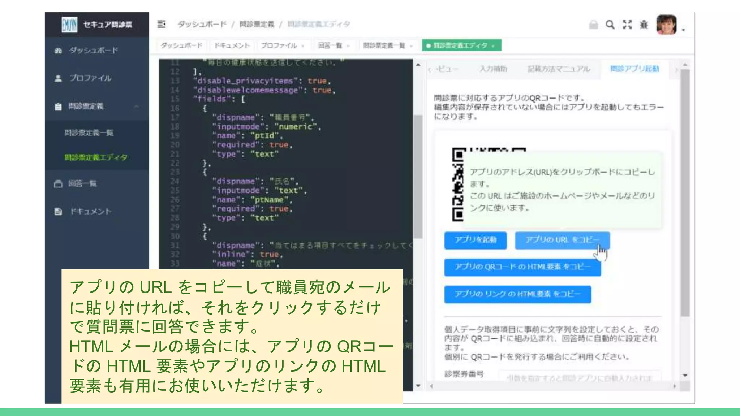
Task: Select 問診票定義エディタ submenu item
Action: click(x=96, y=157)
